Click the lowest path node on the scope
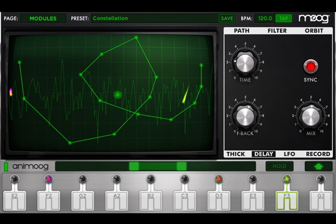 point(70,143)
